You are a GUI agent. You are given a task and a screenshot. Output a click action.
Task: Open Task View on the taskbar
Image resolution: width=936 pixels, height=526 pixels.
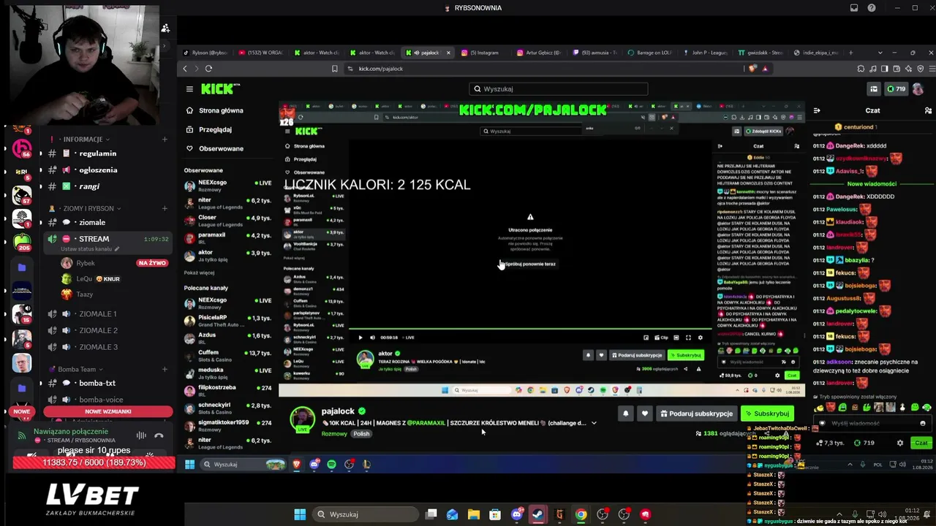coord(431,514)
